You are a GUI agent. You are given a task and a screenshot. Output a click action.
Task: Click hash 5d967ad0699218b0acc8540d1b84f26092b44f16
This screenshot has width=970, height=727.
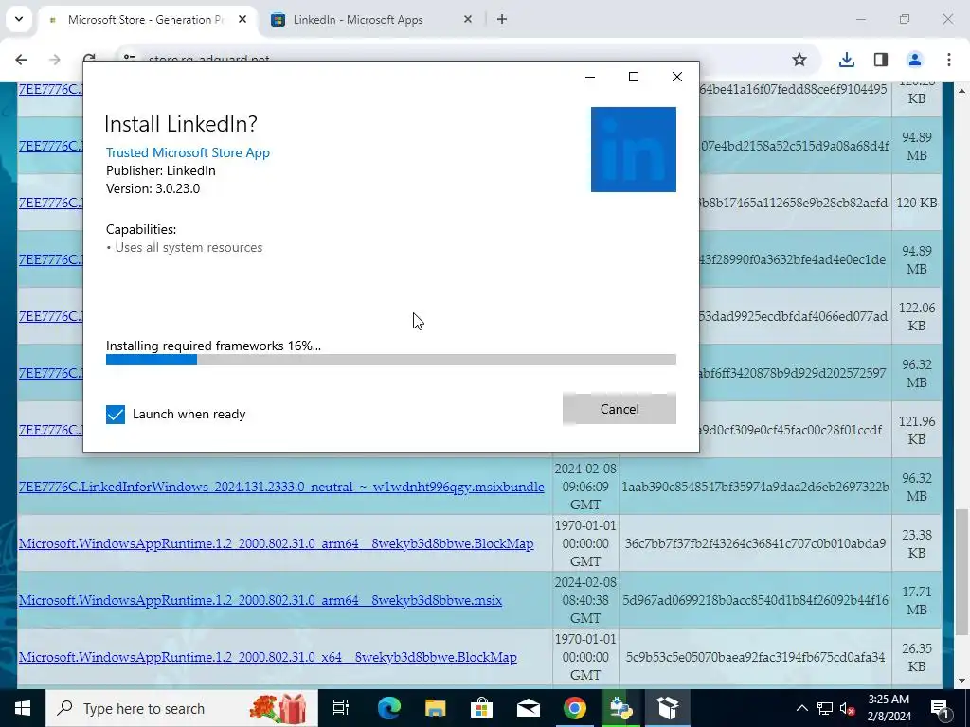point(755,601)
